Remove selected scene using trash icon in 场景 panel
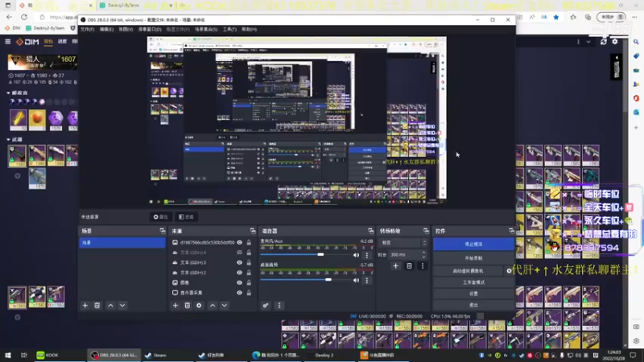 [x=97, y=306]
